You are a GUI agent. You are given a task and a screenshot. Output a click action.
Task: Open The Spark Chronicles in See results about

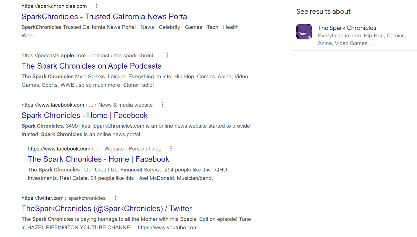(347, 28)
